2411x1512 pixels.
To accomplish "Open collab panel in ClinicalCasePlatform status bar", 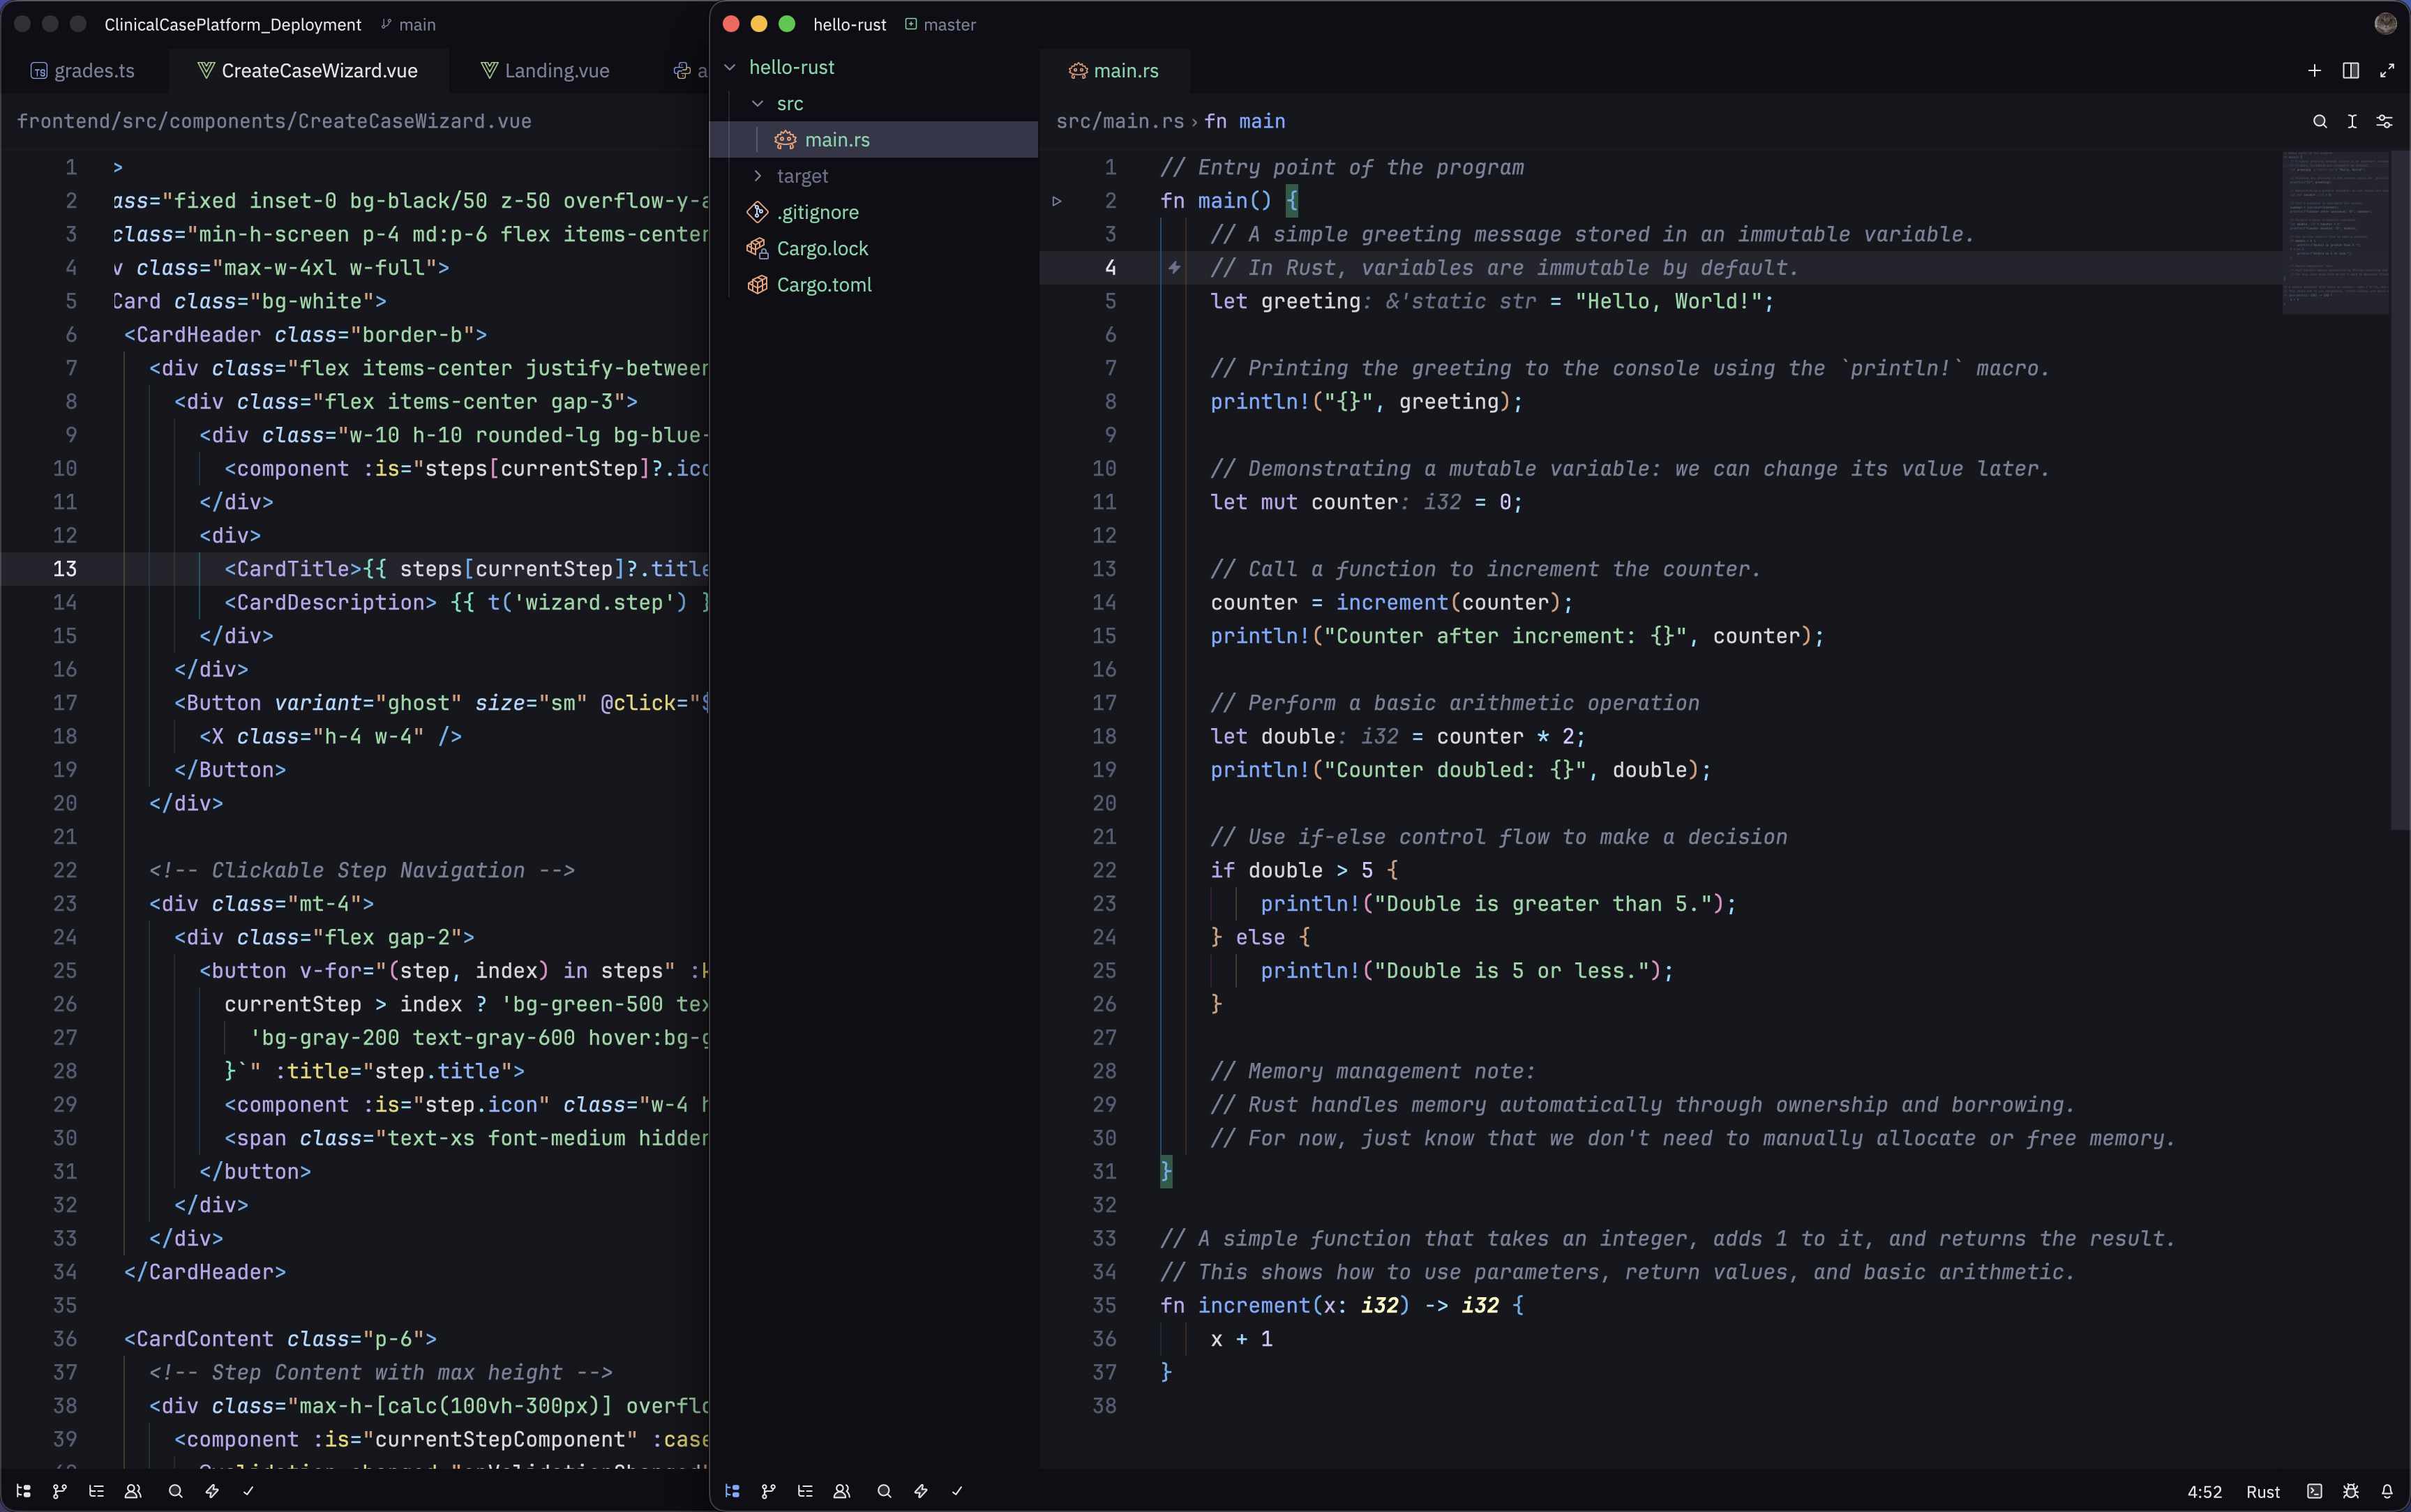I will click(x=133, y=1491).
